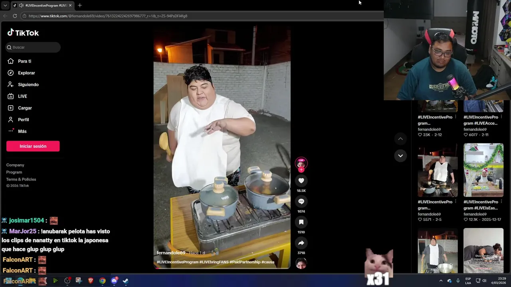Click the #LIVEIncentiveProgram hashtag in caption
511x287 pixels.
(x=178, y=262)
